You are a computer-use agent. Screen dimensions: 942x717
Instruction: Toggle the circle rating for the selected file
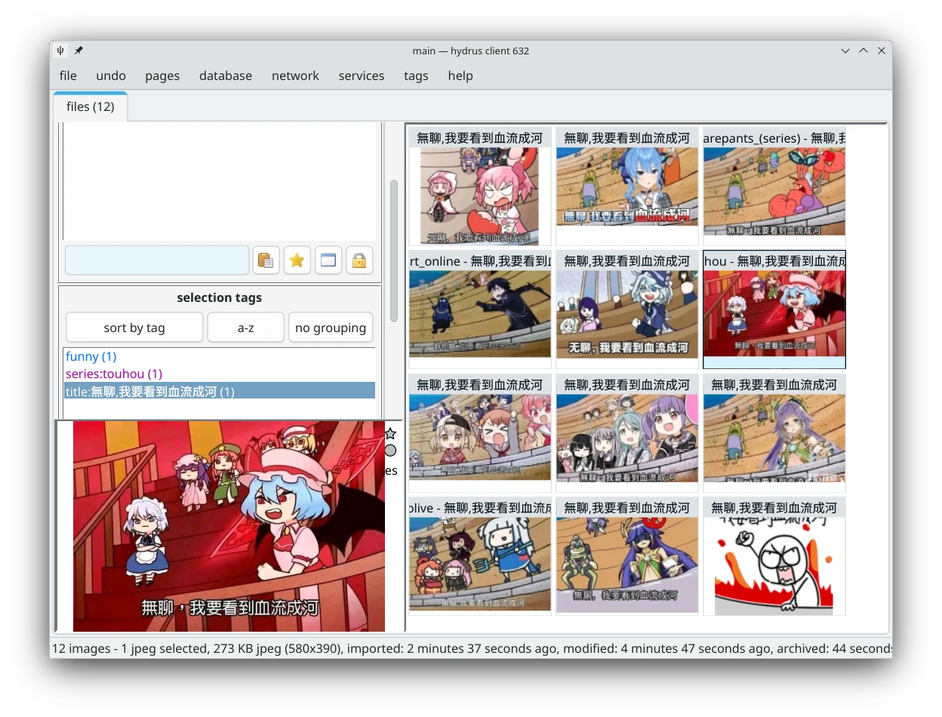pos(390,451)
